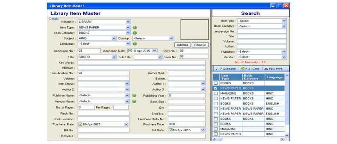Sort by the Book Category column header

pyautogui.click(x=253, y=77)
